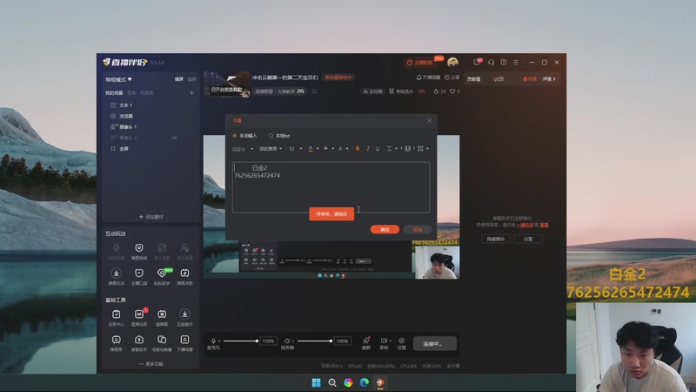Cancel the subtitle dialog with 取消
Viewport: 696px width, 392px height.
[x=418, y=229]
